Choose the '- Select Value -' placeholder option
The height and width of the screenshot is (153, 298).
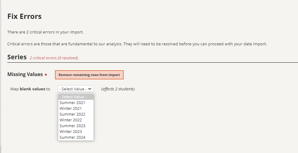coord(76,97)
